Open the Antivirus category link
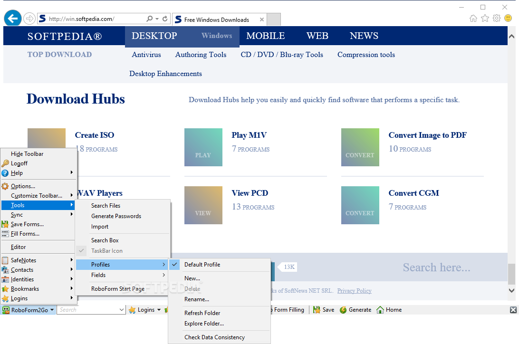519x344 pixels. coord(146,55)
